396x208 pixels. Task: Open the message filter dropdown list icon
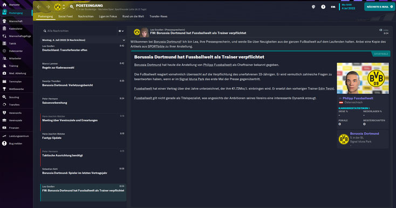[x=121, y=31]
